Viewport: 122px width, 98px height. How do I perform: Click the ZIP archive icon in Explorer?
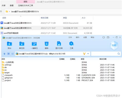tap(2, 28)
